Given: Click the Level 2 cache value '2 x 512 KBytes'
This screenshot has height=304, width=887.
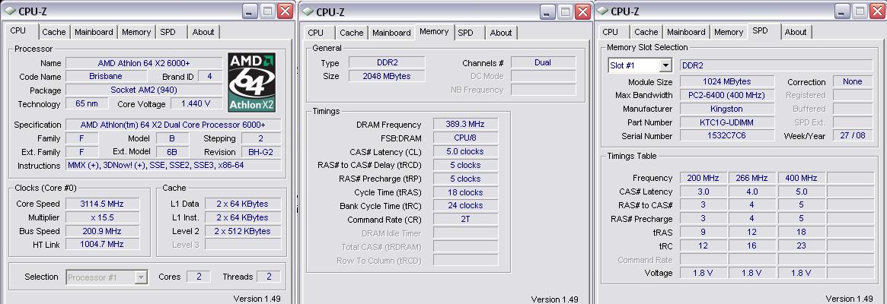Looking at the screenshot, I should coord(243,231).
